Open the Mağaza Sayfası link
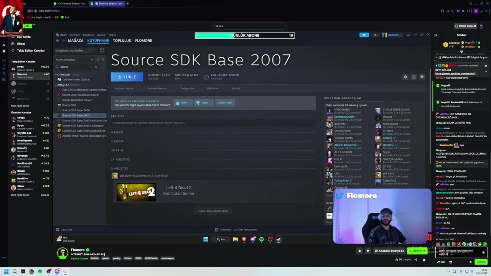This screenshot has width=491, height=276. tap(124, 88)
